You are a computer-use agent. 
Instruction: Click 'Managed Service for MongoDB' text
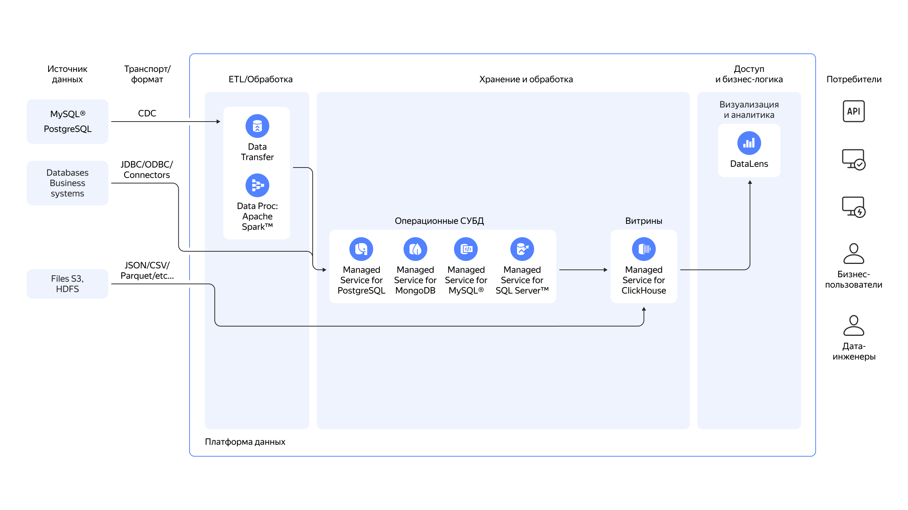coord(415,280)
